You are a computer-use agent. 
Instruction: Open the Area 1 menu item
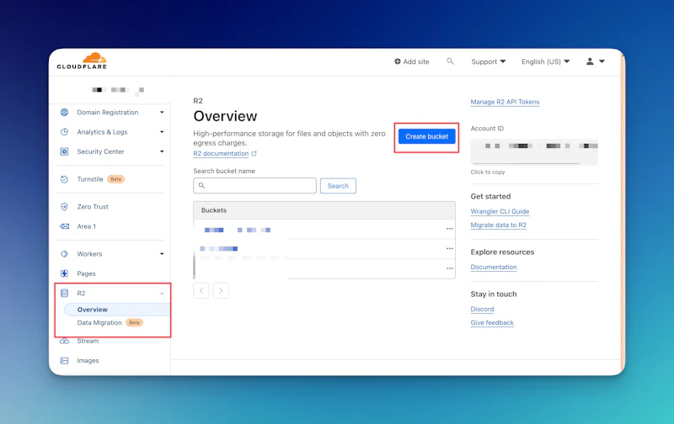(x=87, y=226)
